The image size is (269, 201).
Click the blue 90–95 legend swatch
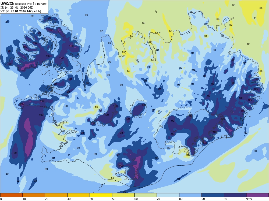(x=213, y=195)
